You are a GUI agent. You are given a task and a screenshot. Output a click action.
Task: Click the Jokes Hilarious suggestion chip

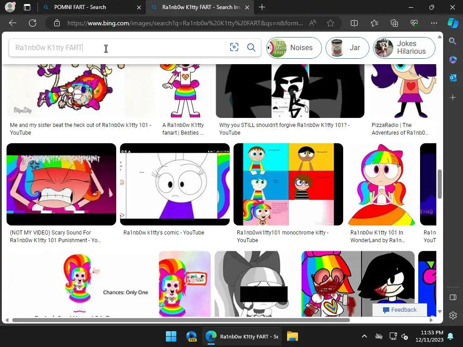point(404,47)
